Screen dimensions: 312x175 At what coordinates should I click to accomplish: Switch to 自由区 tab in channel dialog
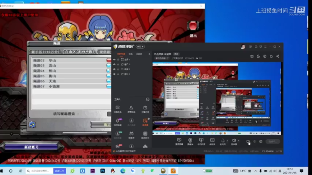click(x=79, y=52)
